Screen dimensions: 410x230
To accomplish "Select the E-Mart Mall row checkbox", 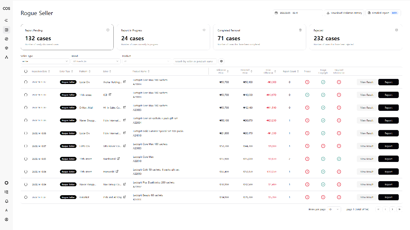I will [x=26, y=108].
